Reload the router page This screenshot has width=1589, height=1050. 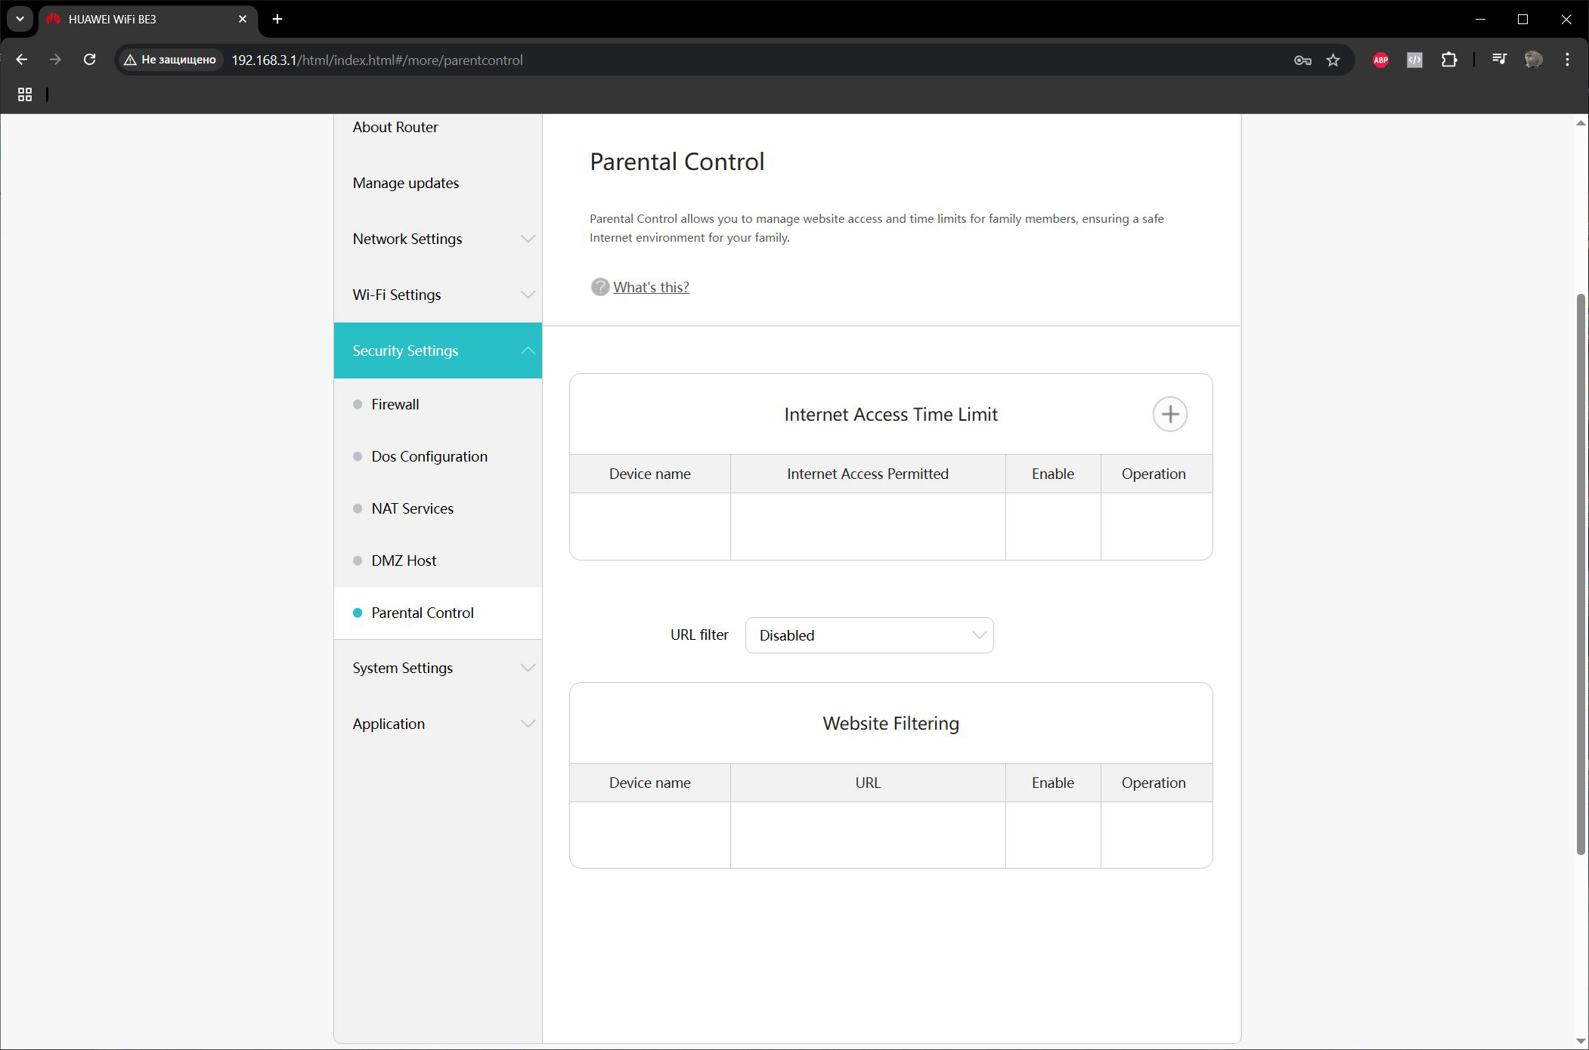point(89,60)
